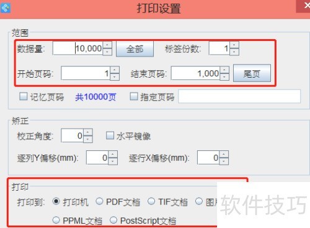
Task: Click the 逐行X偏移(mm) input field
Action: click(x=208, y=158)
